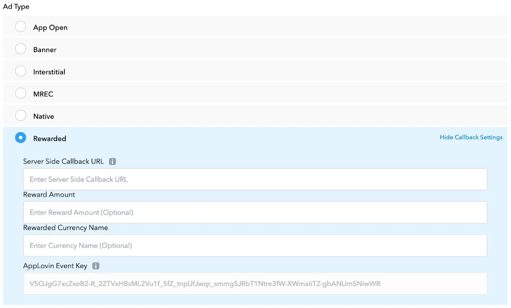Click Hide Callback Settings link
The width and height of the screenshot is (511, 308).
point(471,137)
